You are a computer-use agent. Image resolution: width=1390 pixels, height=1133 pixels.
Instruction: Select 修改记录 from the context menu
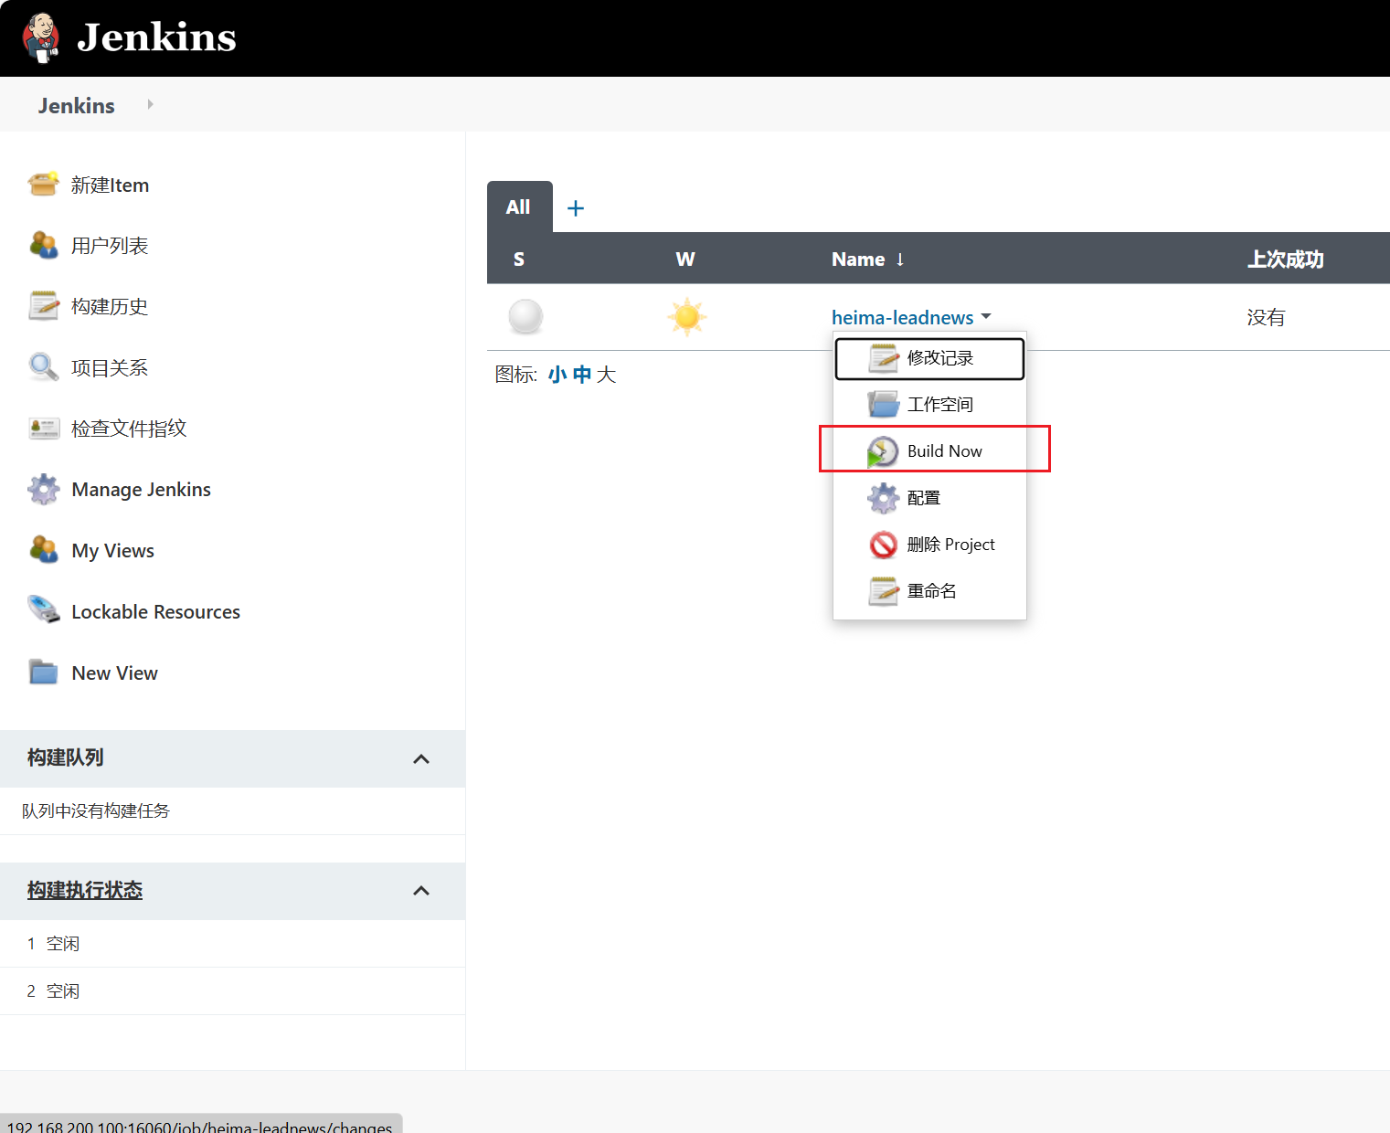click(x=929, y=358)
